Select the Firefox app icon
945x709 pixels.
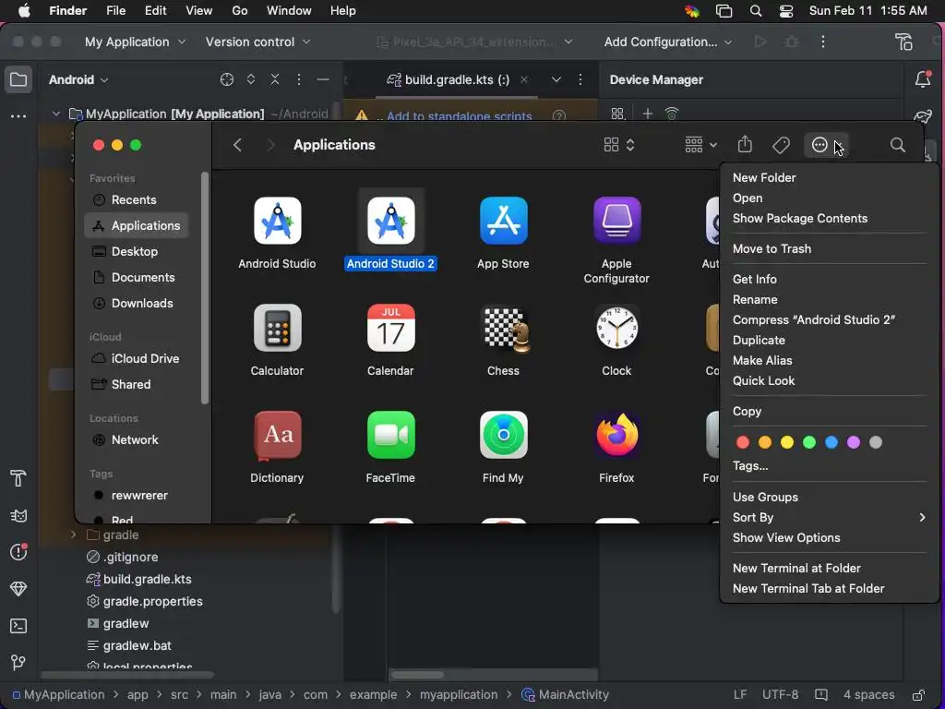(x=616, y=435)
